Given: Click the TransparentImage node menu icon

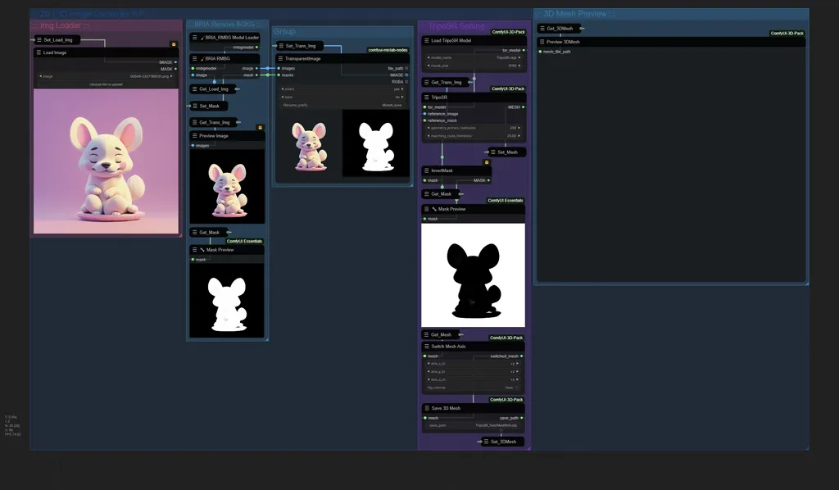Looking at the screenshot, I should point(280,58).
